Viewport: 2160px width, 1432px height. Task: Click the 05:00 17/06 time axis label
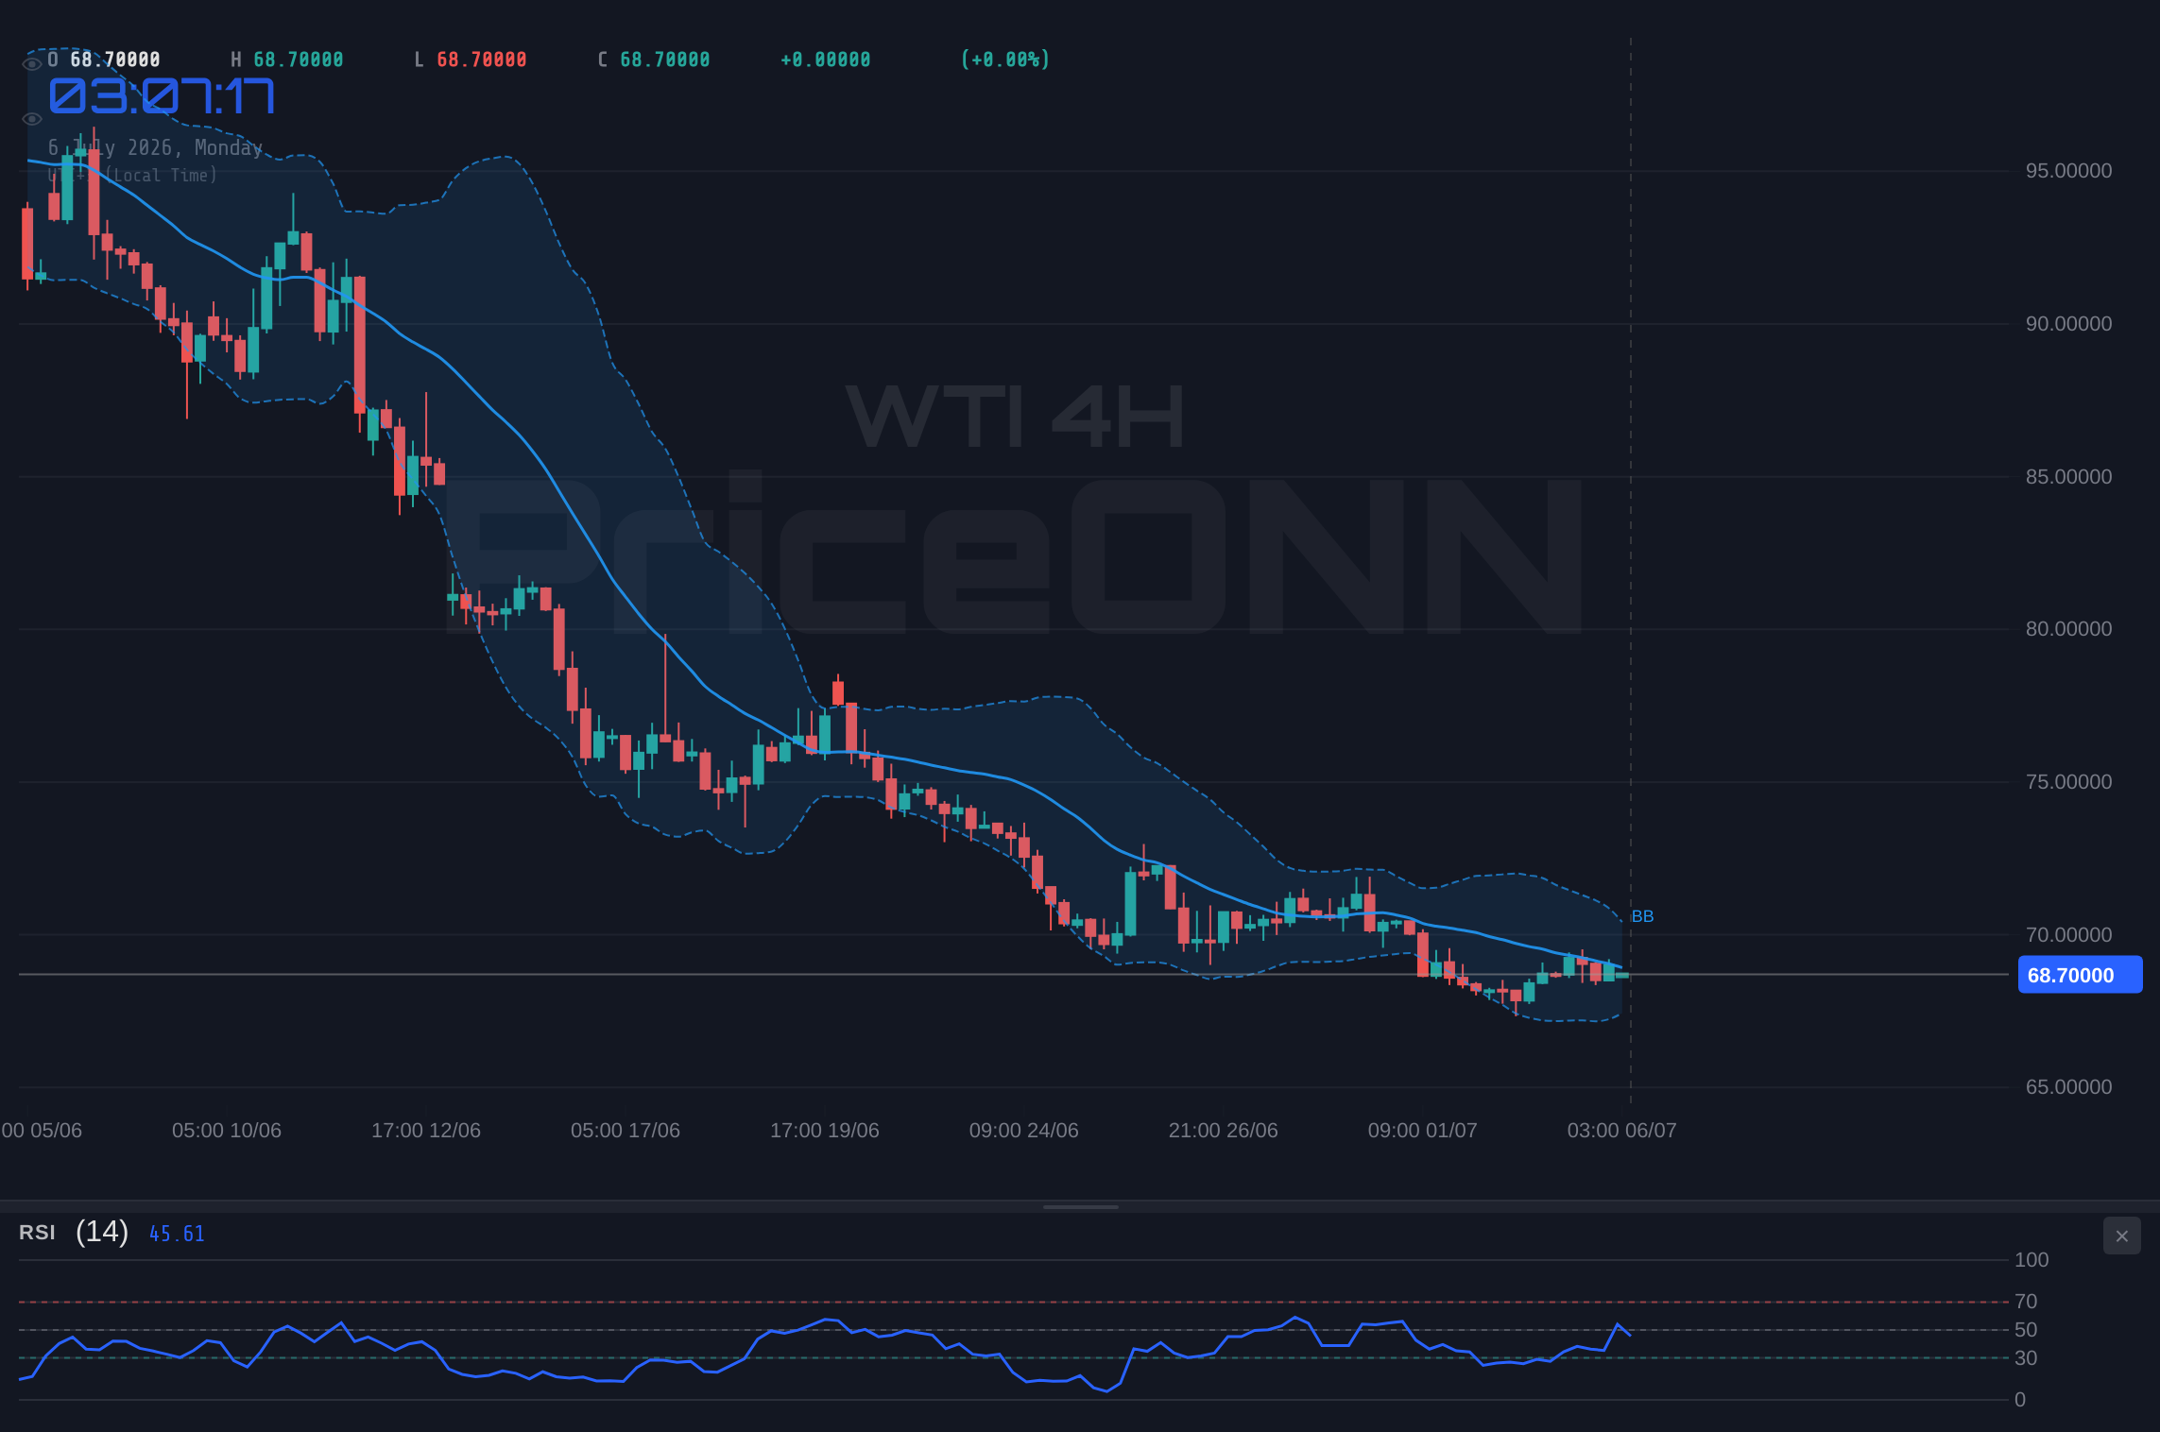point(626,1131)
